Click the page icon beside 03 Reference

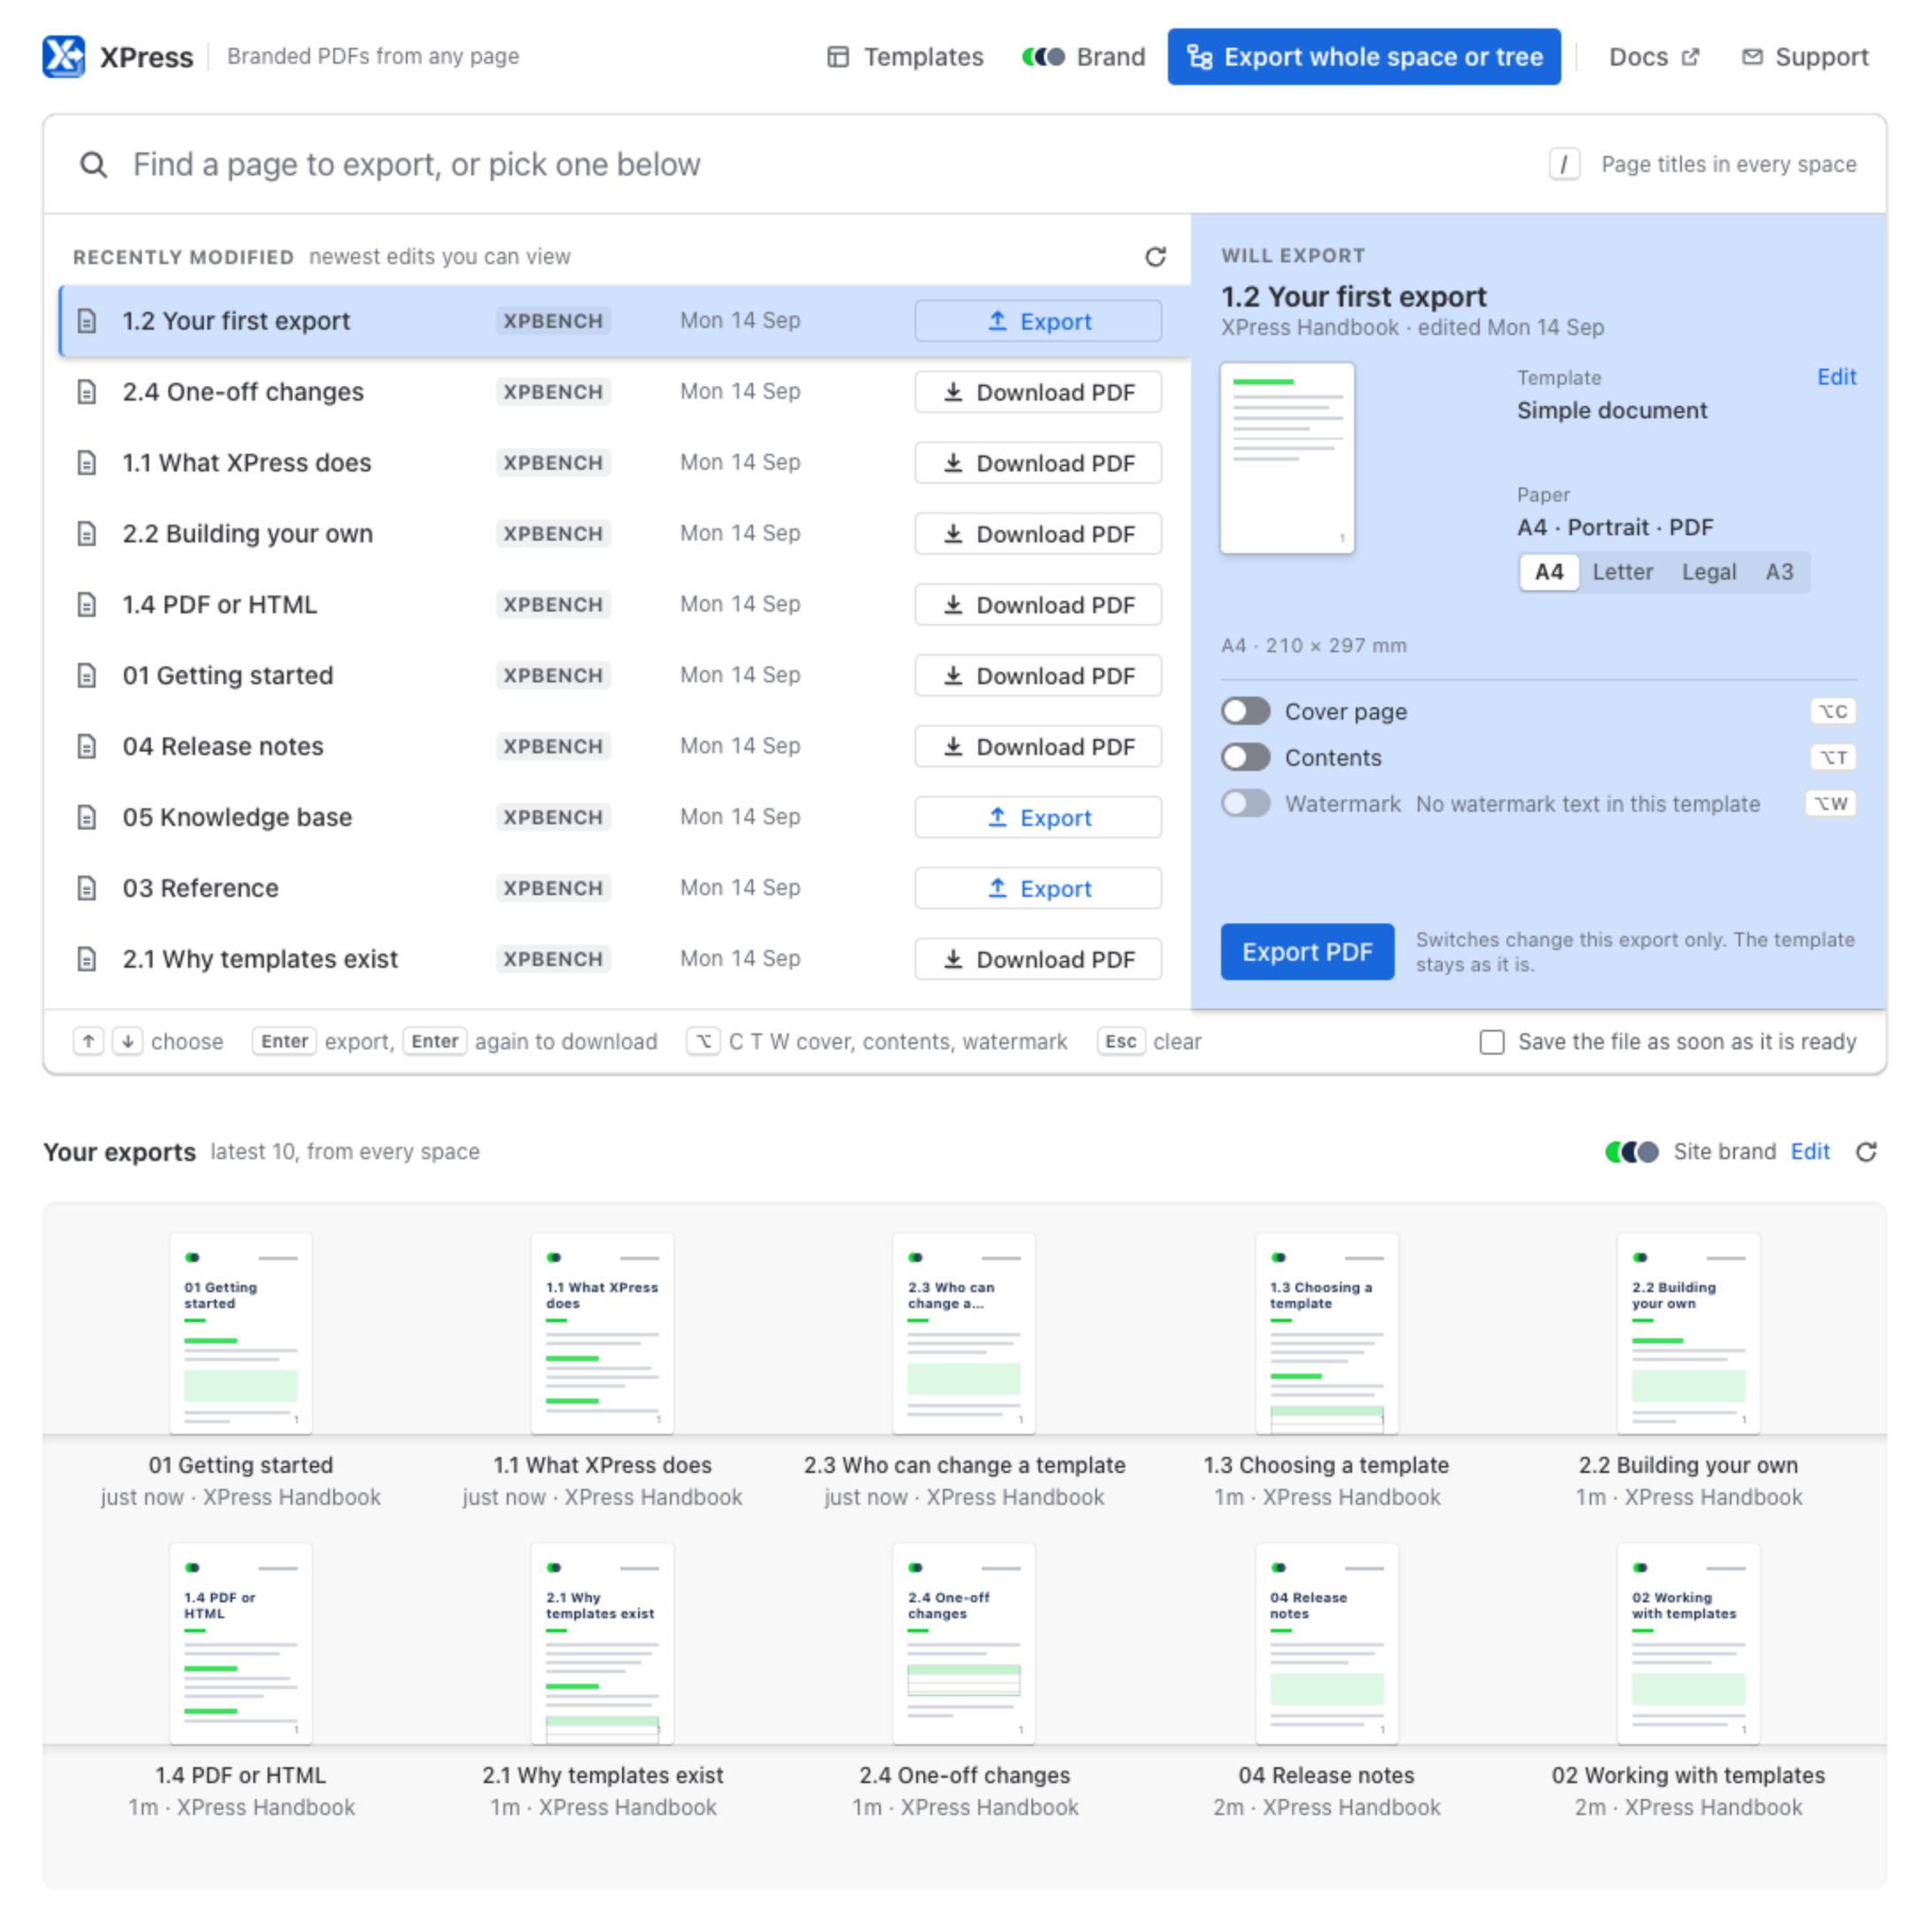click(x=87, y=888)
